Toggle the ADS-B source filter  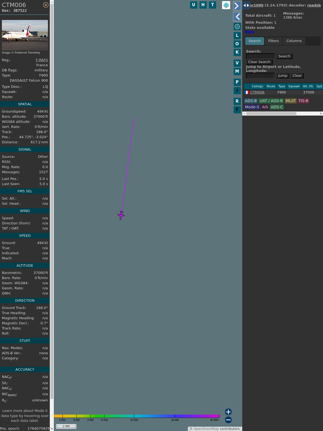tap(251, 101)
